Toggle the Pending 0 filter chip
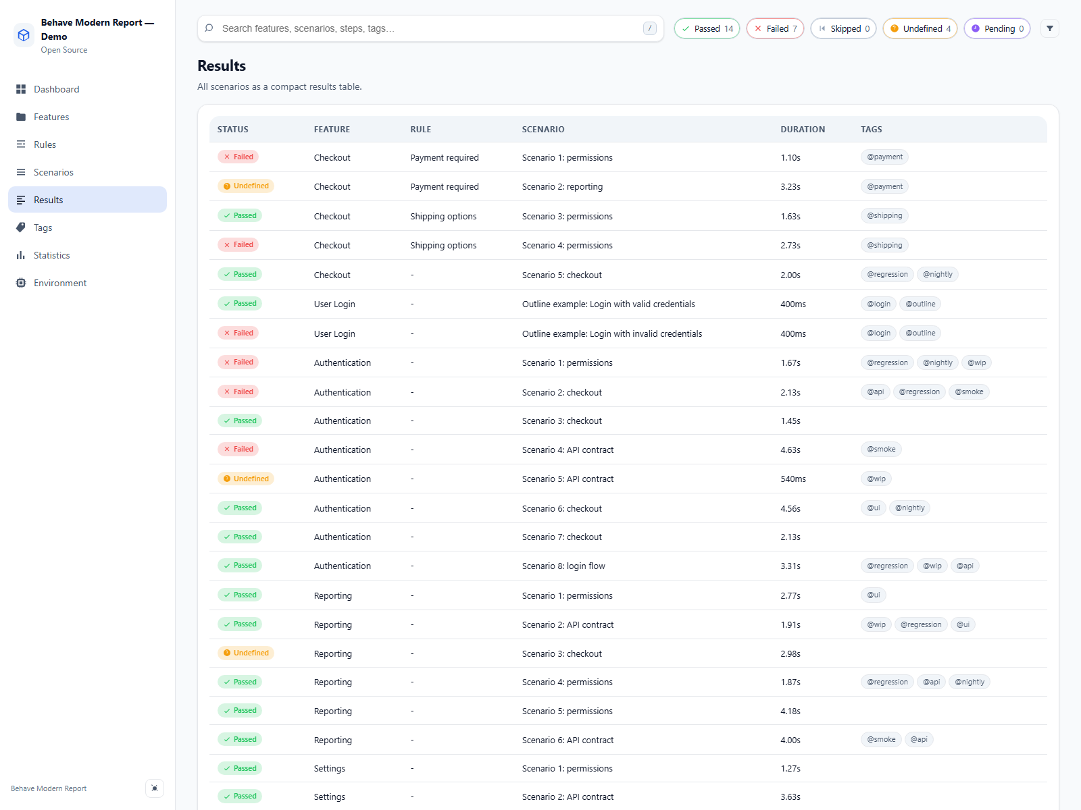This screenshot has width=1081, height=810. 997,28
